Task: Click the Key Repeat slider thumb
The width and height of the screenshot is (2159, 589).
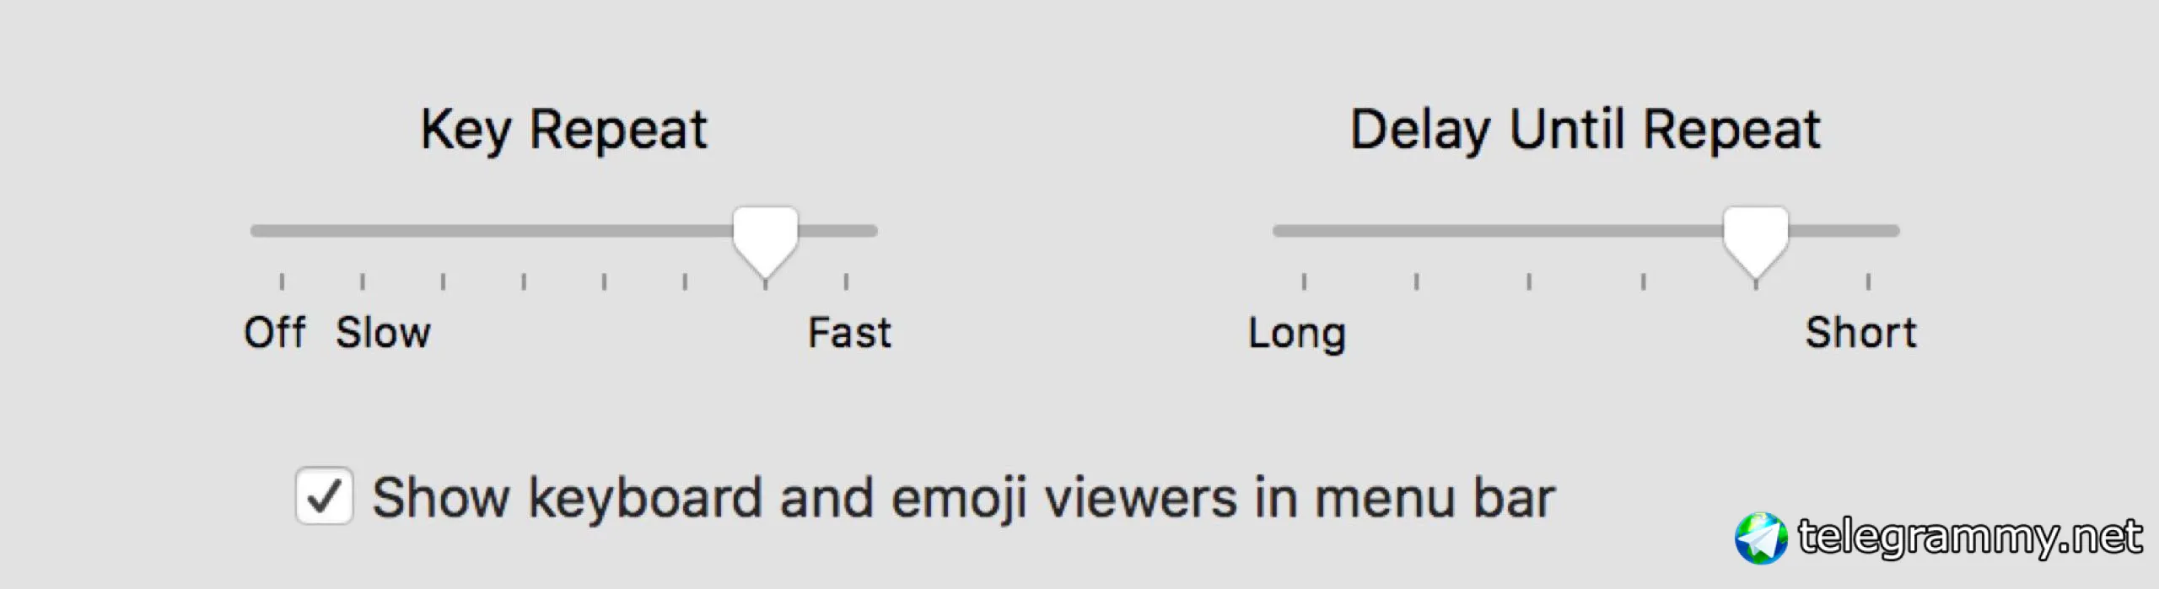Action: (765, 238)
